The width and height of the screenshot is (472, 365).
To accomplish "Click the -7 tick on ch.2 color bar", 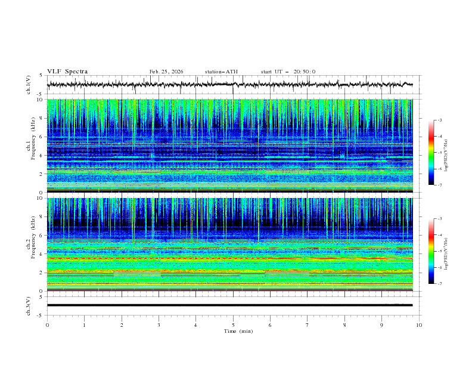I will pyautogui.click(x=439, y=284).
